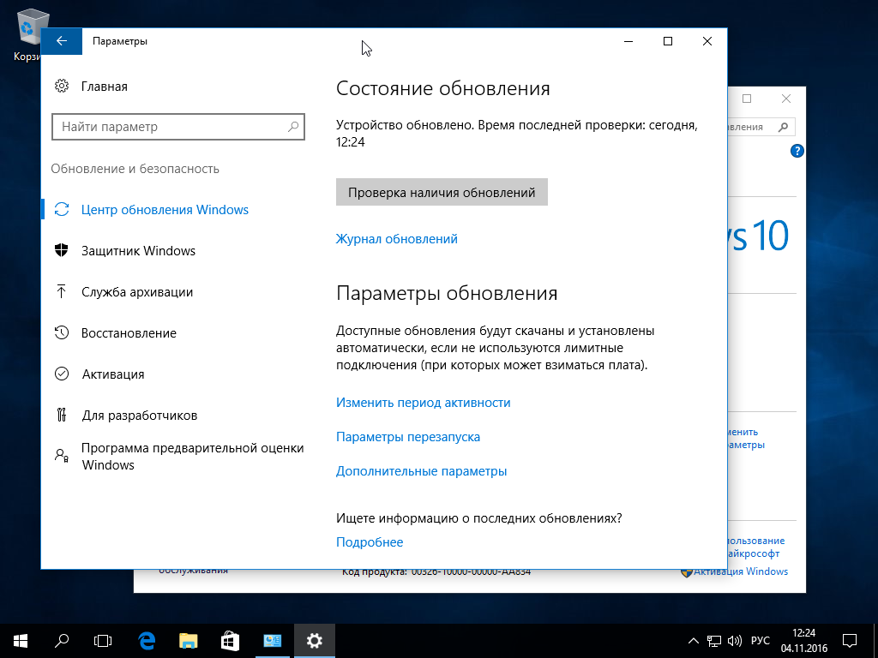Image resolution: width=878 pixels, height=658 pixels.
Task: Switch input language РУС indicator
Action: pos(760,641)
